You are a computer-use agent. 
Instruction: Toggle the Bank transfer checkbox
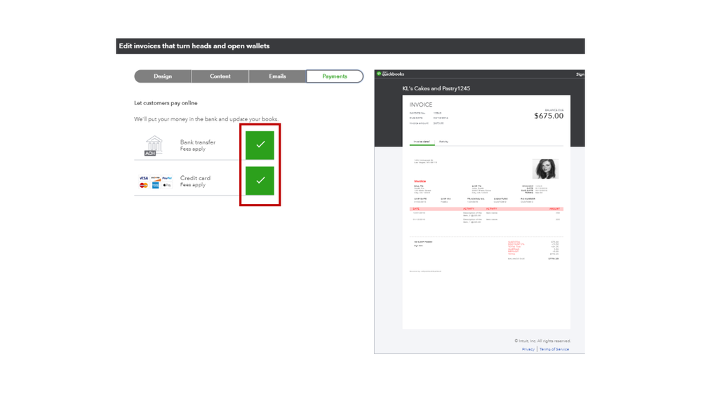click(x=260, y=145)
